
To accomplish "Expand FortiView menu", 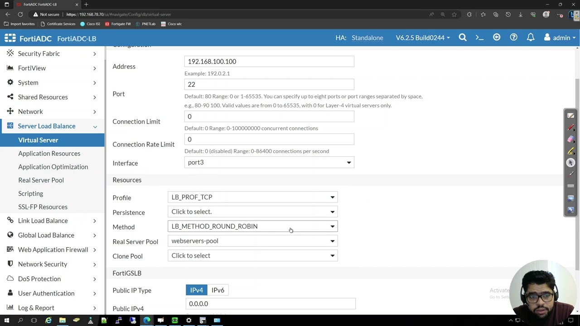I will 52,68.
